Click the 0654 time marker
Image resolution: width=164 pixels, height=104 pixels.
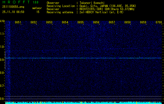click(x=65, y=22)
